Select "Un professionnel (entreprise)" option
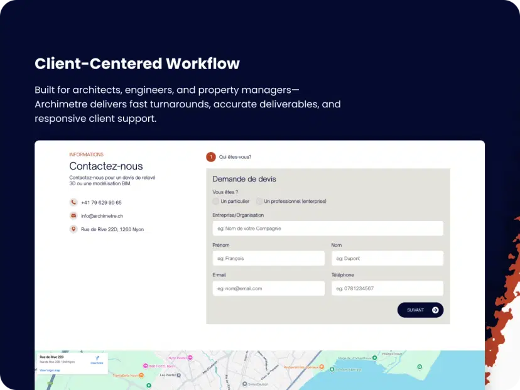The width and height of the screenshot is (520, 390). 259,202
